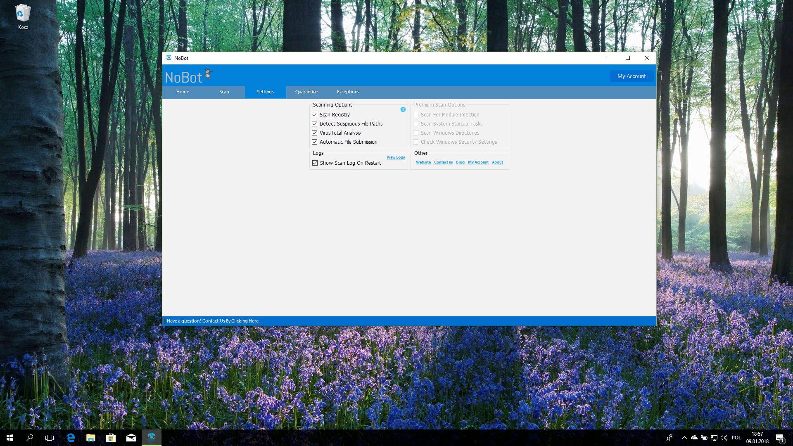Open the View Logs link
Image resolution: width=793 pixels, height=446 pixels.
pyautogui.click(x=395, y=157)
